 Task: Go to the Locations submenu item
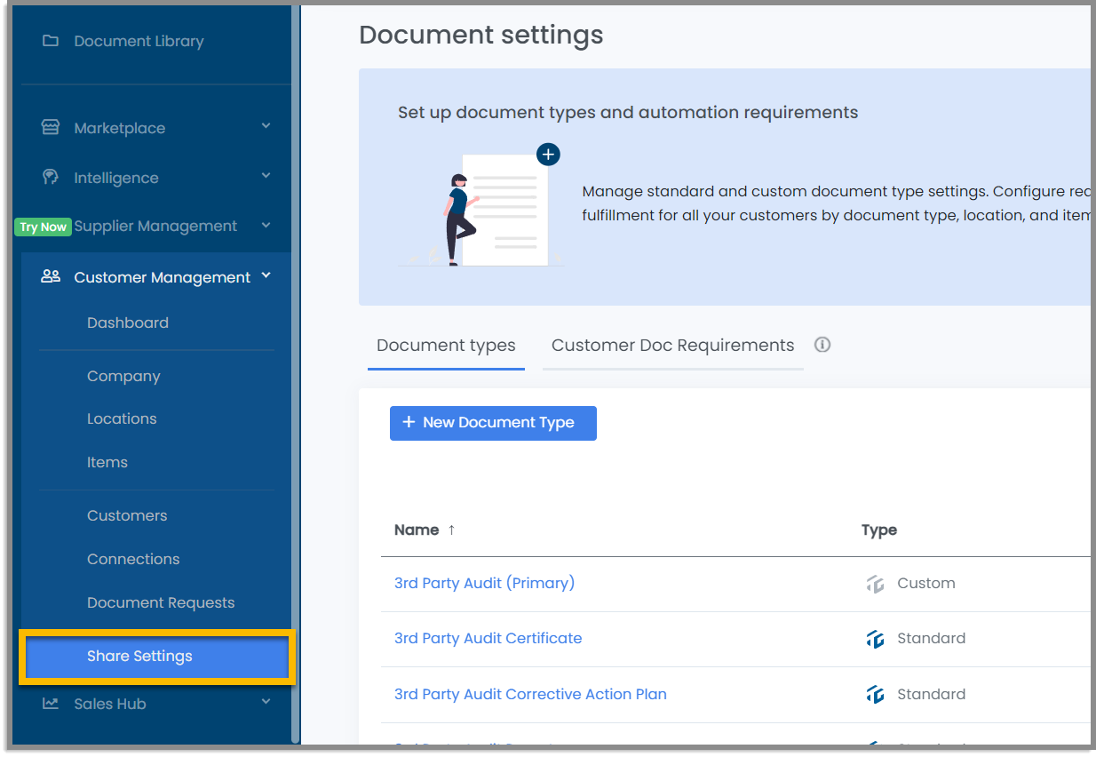[122, 418]
